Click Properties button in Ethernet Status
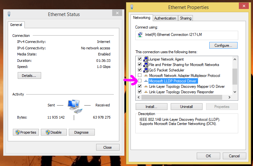Image resolution: width=253 pixels, height=166 pixels. tap(26, 132)
